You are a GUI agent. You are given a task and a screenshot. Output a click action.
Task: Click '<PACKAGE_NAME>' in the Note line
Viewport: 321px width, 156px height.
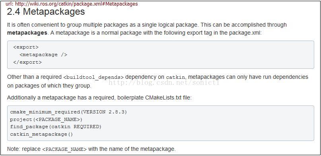(x=64, y=149)
